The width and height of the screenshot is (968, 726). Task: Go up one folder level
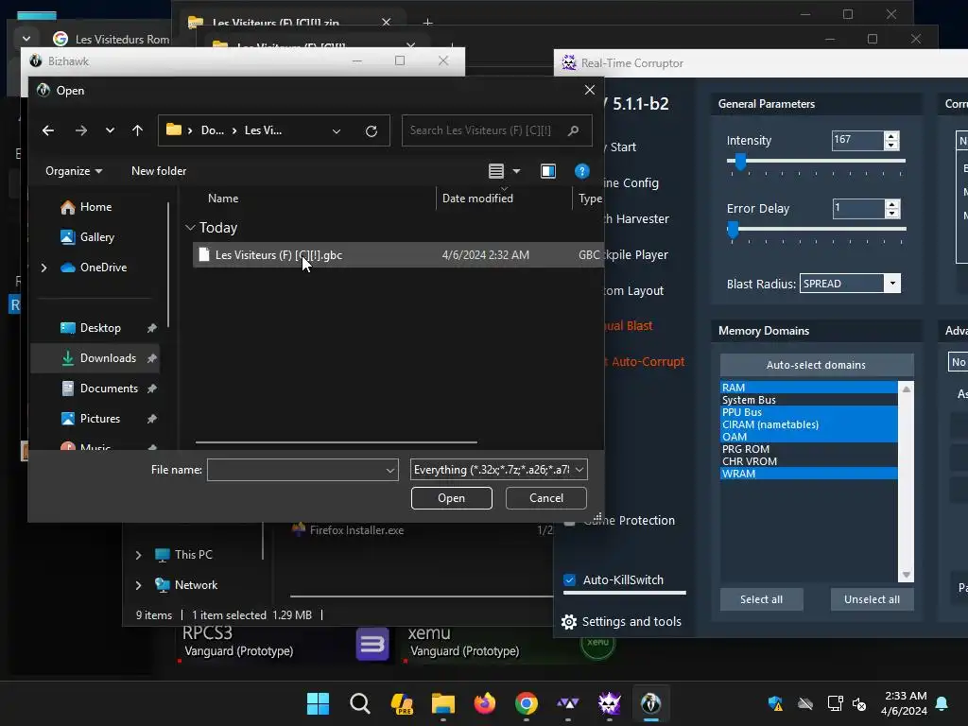tap(137, 130)
